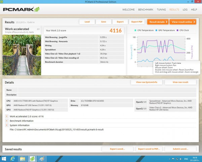Click the AMD A10-7700K CPU entry
Viewport: 202px width, 162px height.
(36, 101)
